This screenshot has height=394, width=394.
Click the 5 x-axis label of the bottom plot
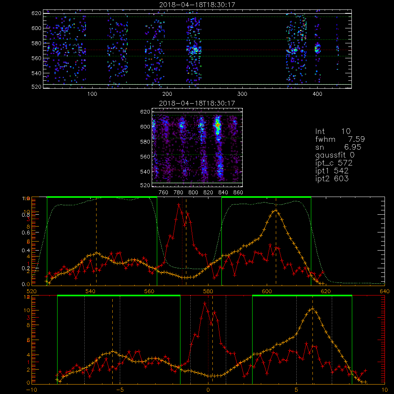click(x=297, y=390)
